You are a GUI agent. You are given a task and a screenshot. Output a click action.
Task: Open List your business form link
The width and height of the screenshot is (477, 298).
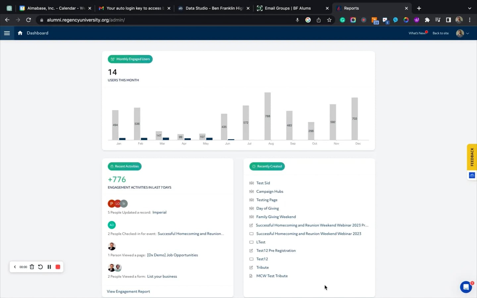point(162,276)
